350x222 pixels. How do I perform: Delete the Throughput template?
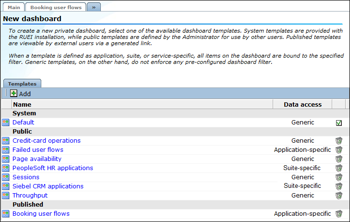[339, 196]
